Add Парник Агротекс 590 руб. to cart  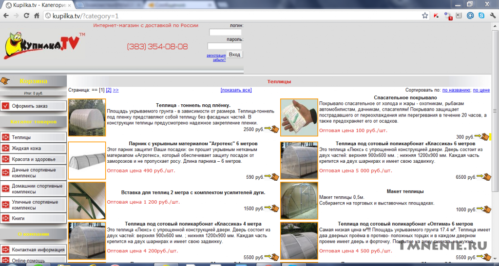pyautogui.click(x=272, y=176)
